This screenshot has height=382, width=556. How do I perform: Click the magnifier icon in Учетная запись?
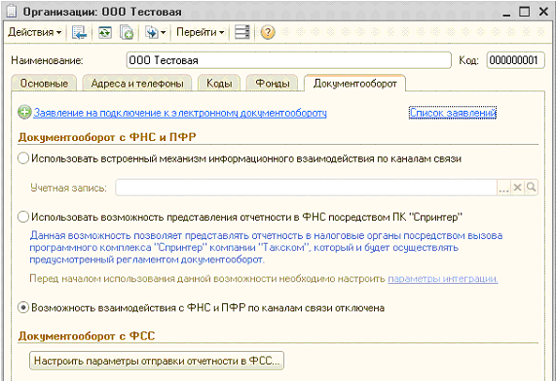pyautogui.click(x=532, y=188)
